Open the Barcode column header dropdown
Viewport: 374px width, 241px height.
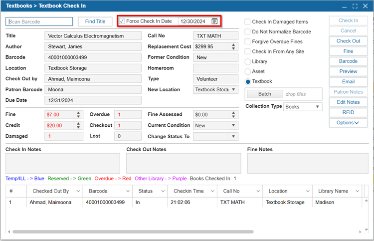click(128, 191)
